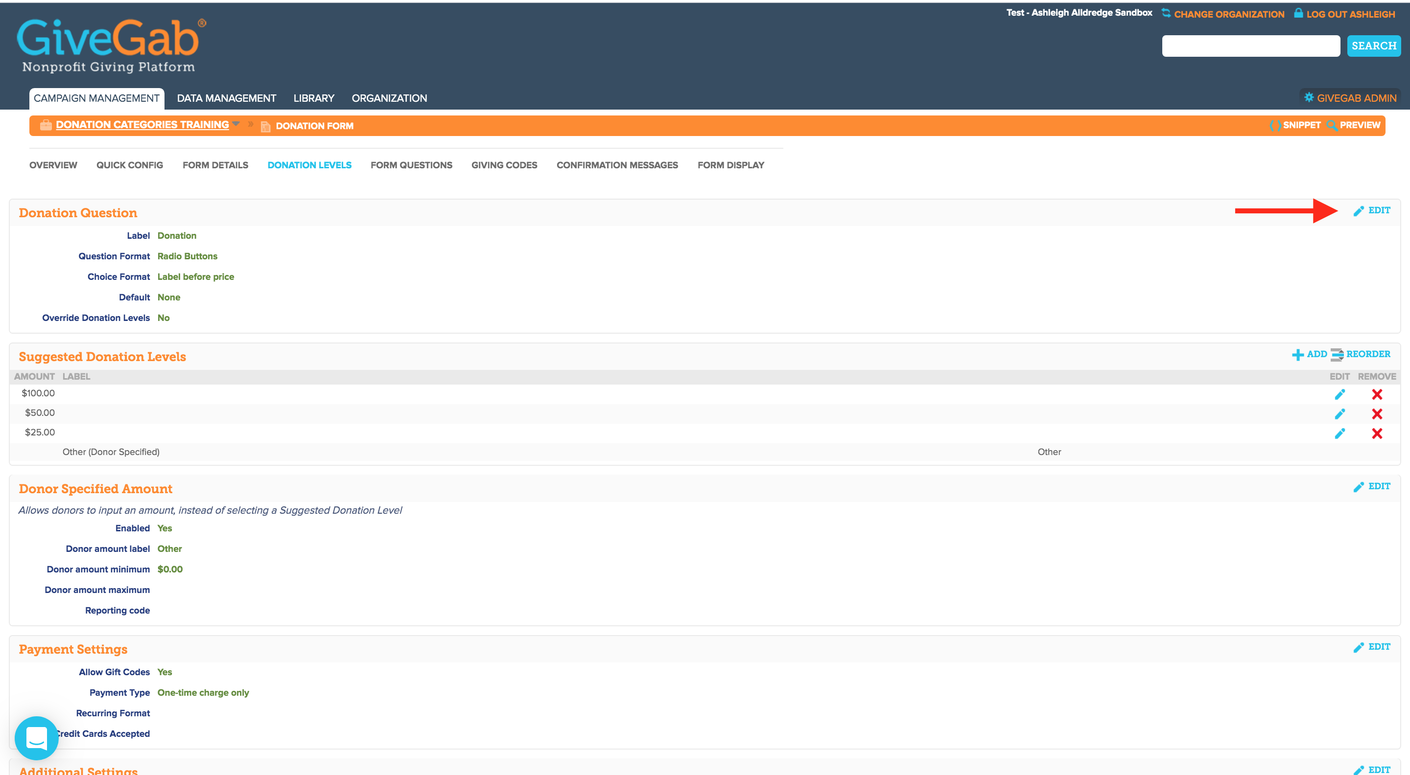This screenshot has width=1410, height=775.
Task: Click the GiveGab Admin gear icon
Action: pyautogui.click(x=1309, y=97)
